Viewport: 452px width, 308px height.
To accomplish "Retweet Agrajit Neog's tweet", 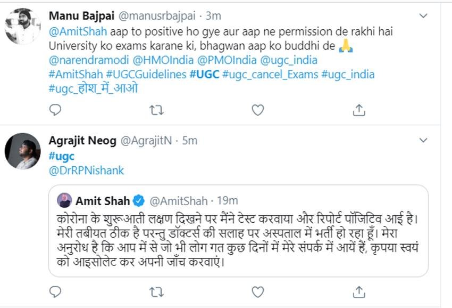I will coord(156,291).
